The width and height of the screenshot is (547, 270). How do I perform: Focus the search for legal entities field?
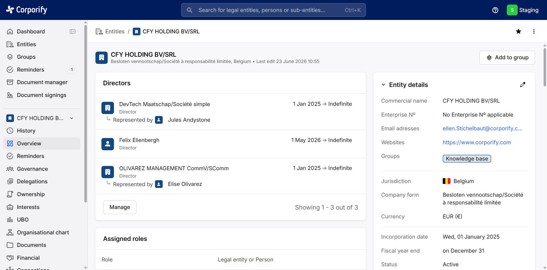pos(273,10)
